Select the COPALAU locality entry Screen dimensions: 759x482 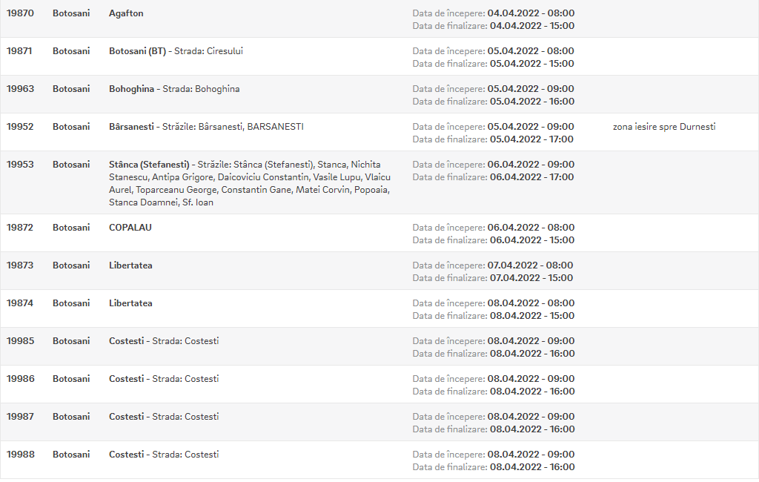point(130,228)
